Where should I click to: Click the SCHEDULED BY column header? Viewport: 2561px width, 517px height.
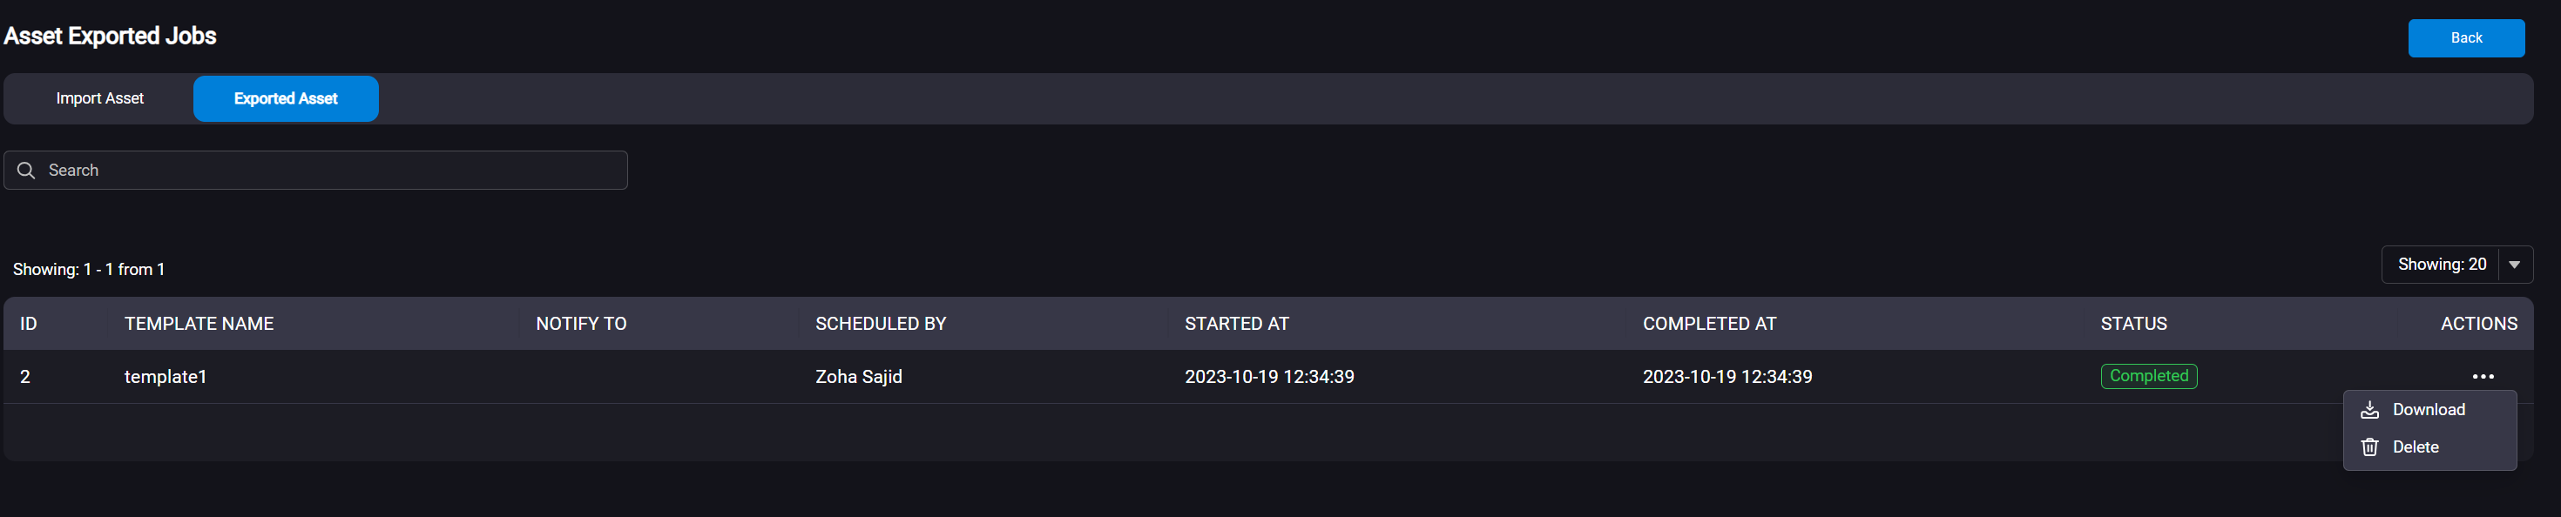click(880, 324)
